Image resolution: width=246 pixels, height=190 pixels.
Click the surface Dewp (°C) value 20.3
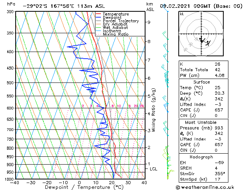pos(219,93)
